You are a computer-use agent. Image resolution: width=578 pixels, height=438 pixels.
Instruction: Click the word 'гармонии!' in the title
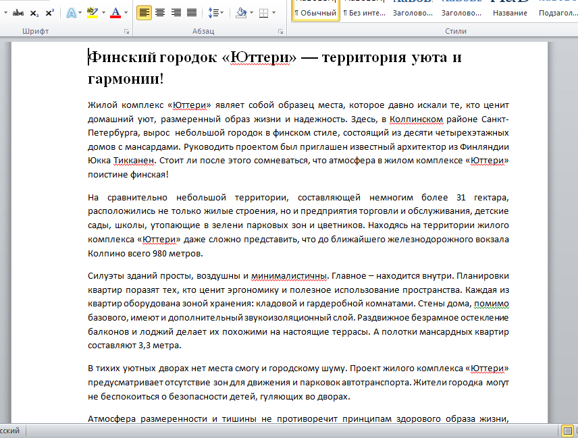pos(126,78)
